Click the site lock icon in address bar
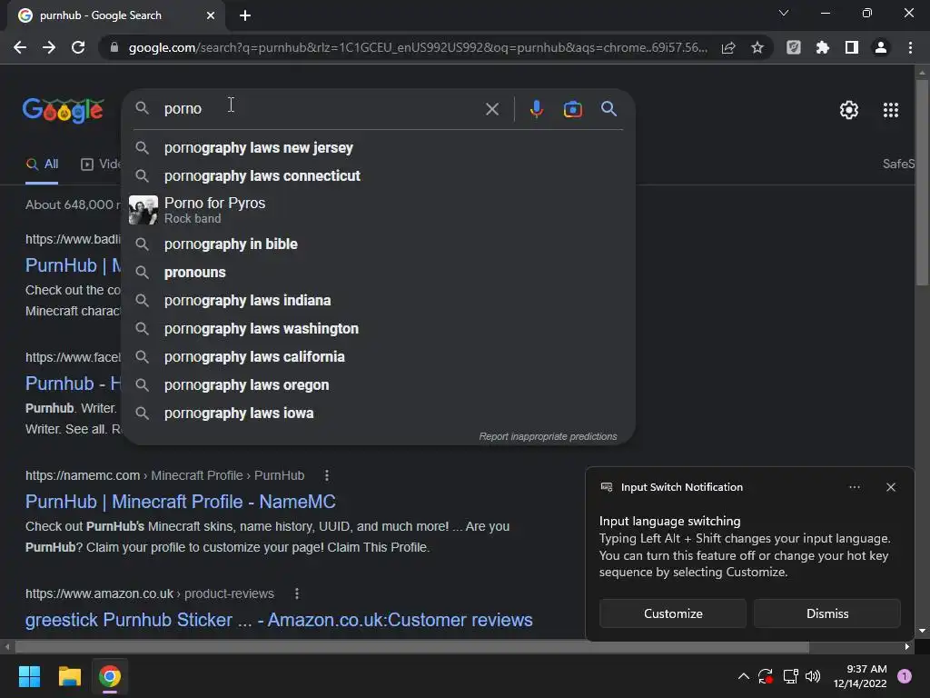930x698 pixels. (114, 47)
